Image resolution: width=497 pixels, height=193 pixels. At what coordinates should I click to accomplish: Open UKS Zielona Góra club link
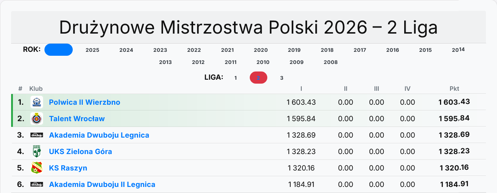[x=80, y=152]
